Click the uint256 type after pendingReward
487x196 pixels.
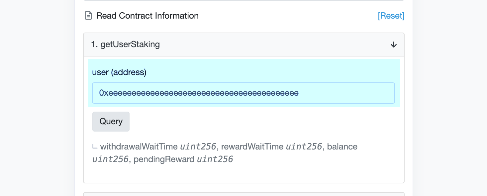[215, 159]
